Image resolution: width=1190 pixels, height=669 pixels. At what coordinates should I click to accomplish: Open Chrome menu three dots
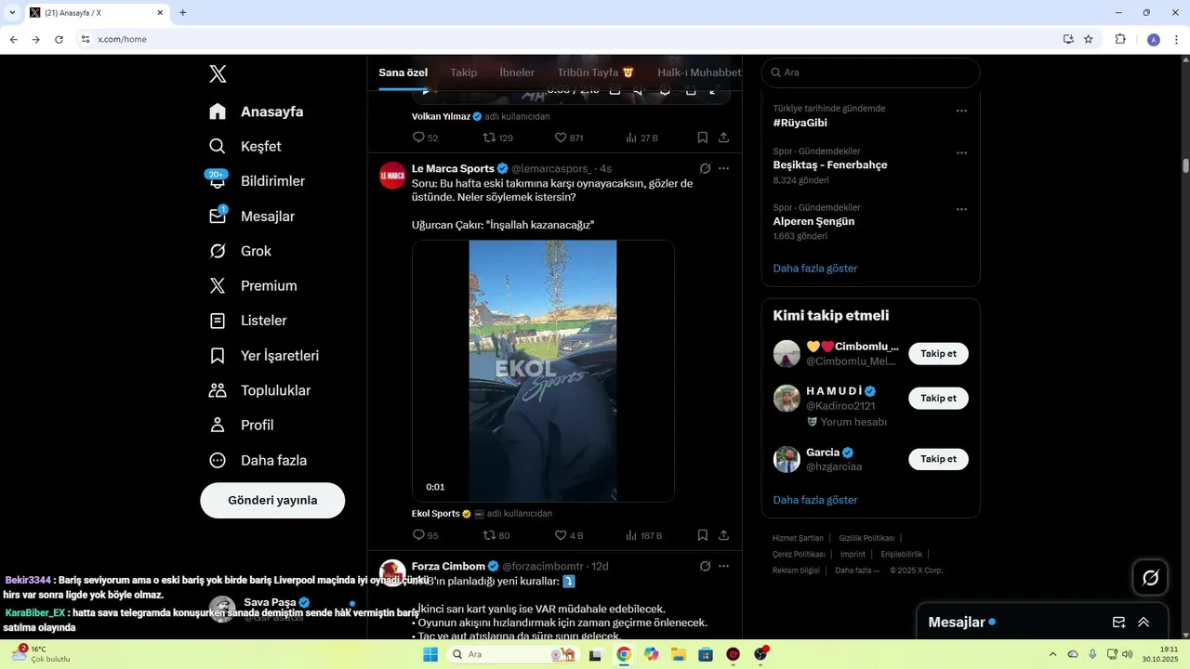[1177, 39]
